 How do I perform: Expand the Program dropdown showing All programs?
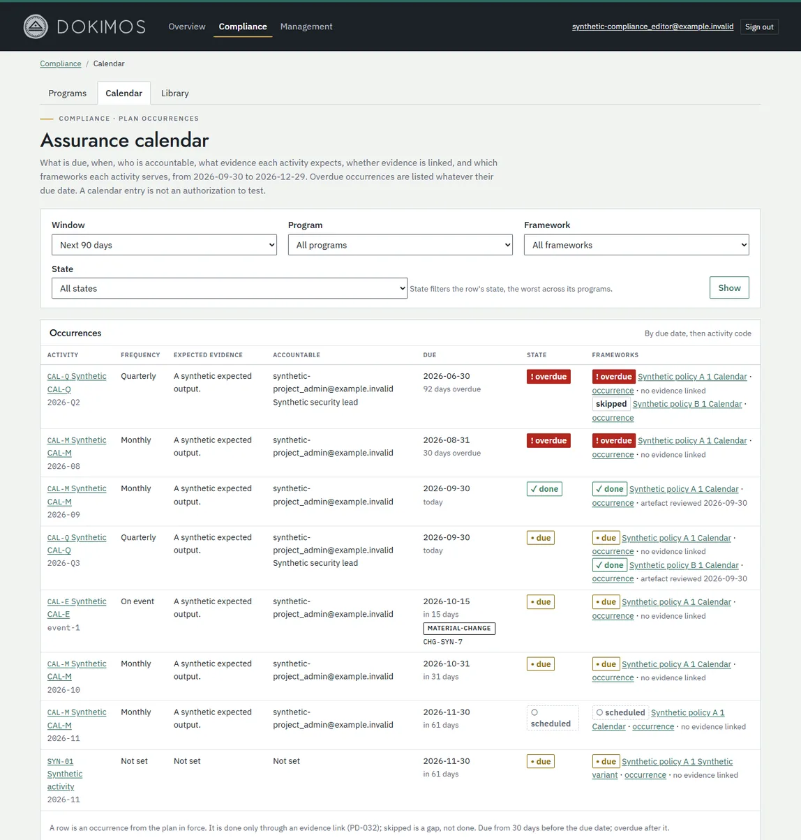pyautogui.click(x=400, y=245)
